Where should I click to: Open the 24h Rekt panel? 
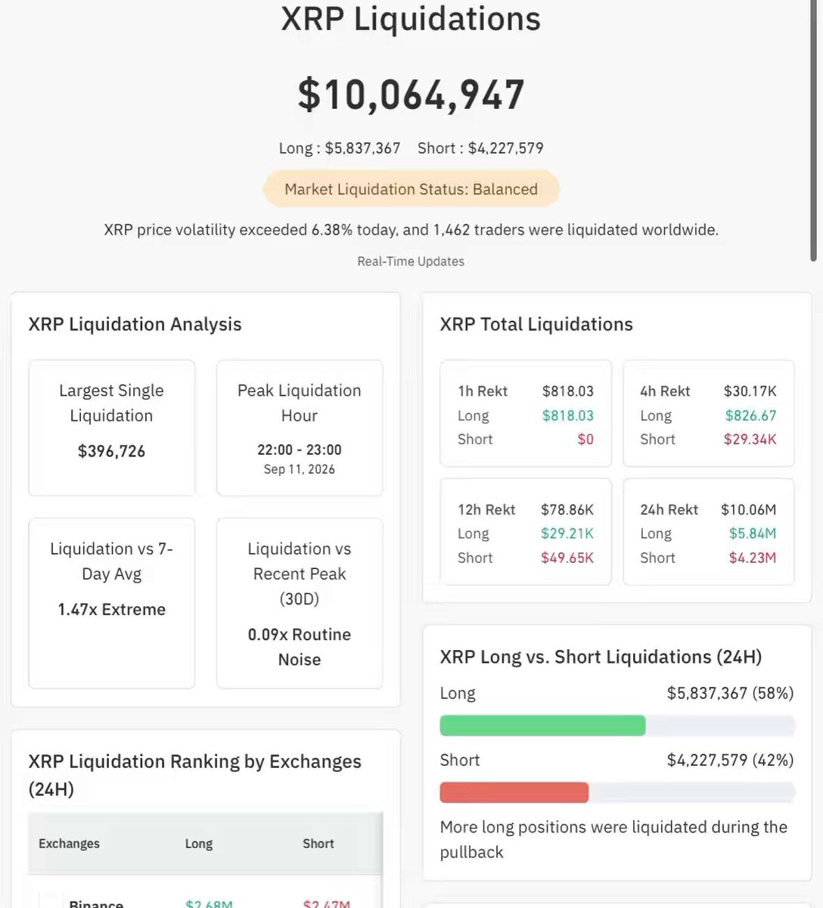click(x=709, y=532)
